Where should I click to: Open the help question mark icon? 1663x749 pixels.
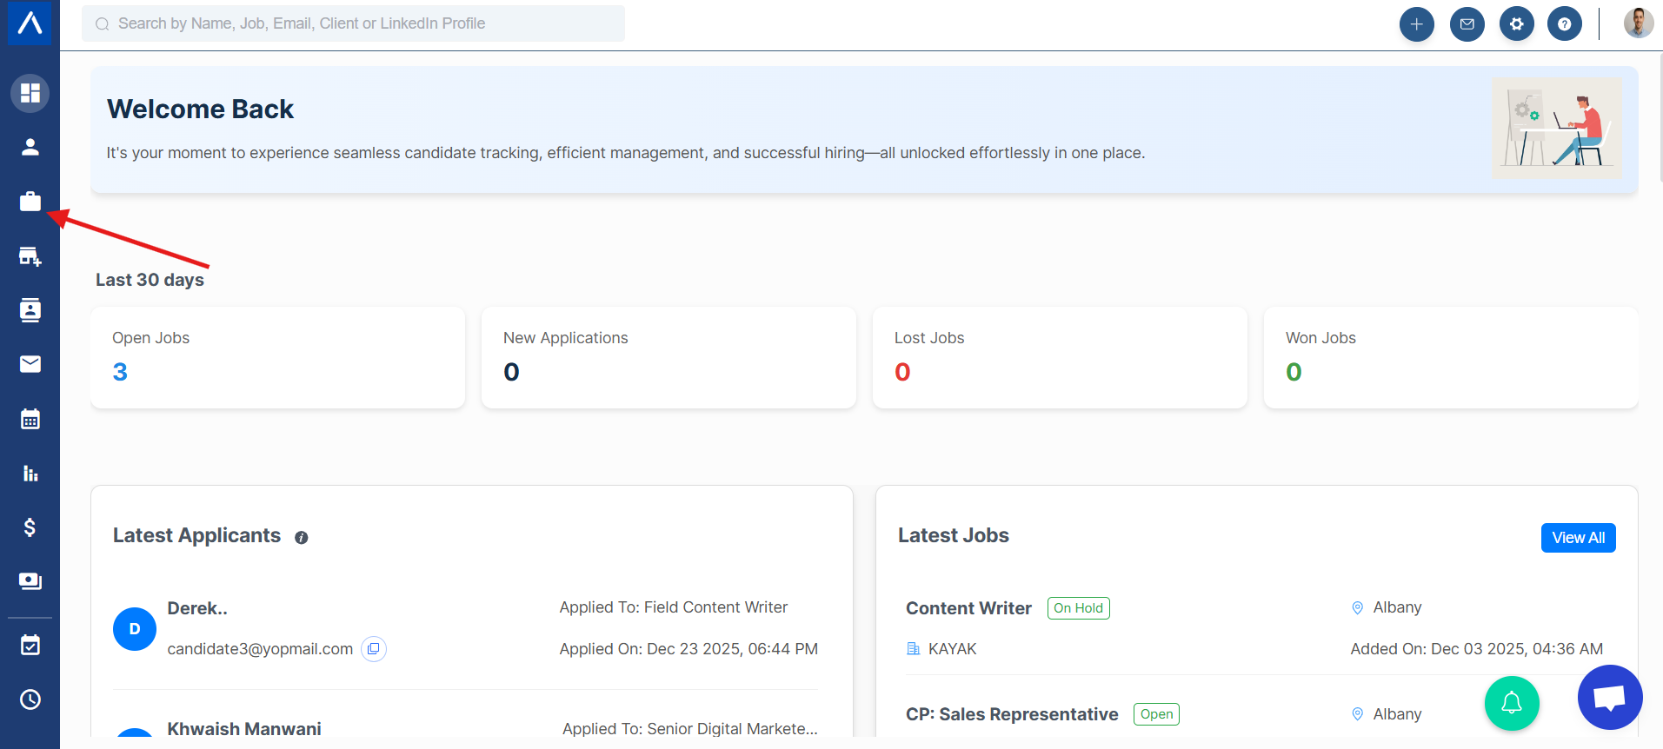click(x=1564, y=24)
